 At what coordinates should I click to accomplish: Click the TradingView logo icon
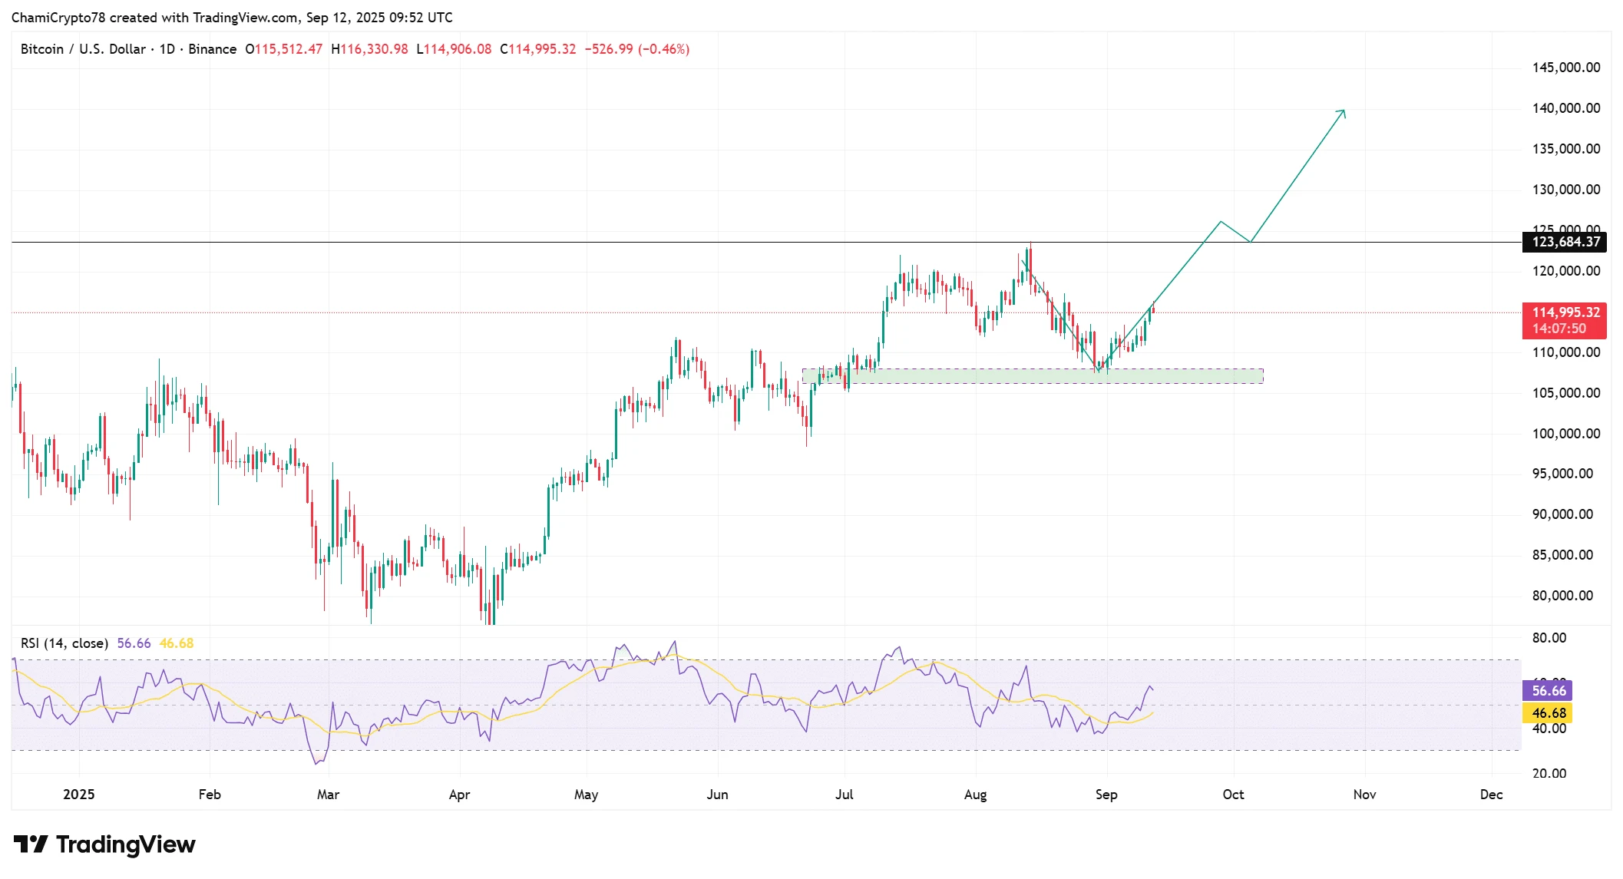pyautogui.click(x=31, y=844)
